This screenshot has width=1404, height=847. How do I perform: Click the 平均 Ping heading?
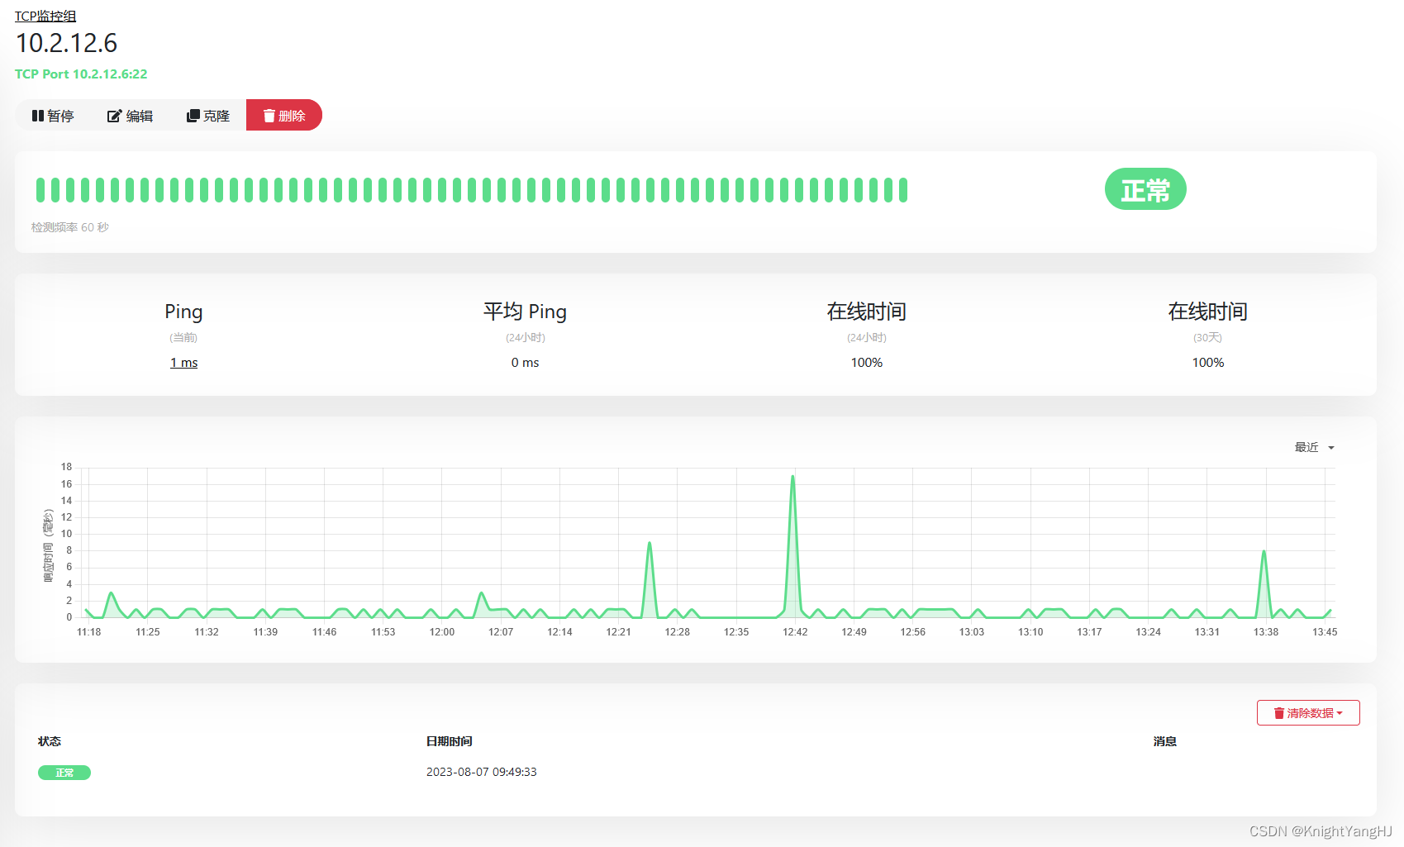pyautogui.click(x=525, y=312)
